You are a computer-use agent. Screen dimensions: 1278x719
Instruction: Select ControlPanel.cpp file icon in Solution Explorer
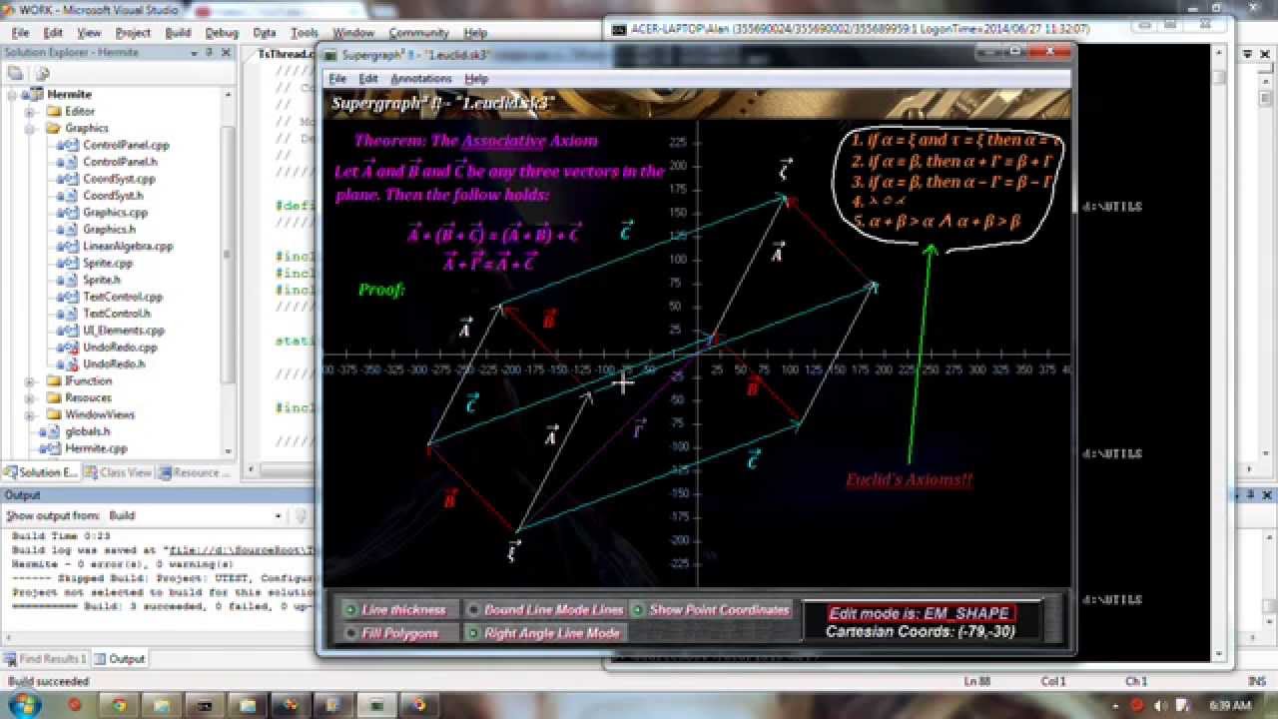pos(69,145)
